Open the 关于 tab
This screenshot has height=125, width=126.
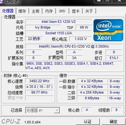point(89,11)
